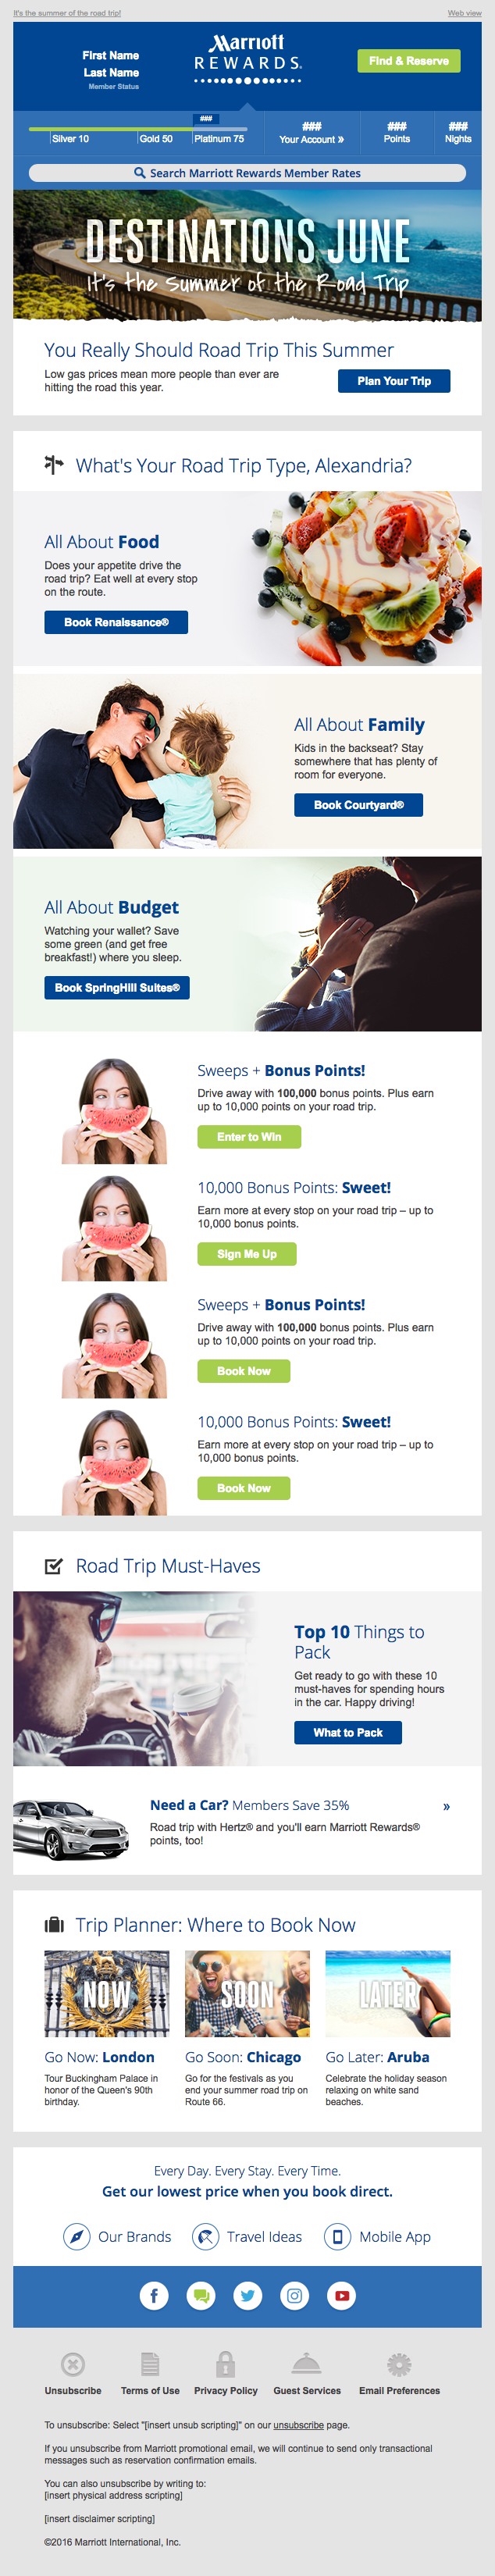Click the Guest Services bell icon
The width and height of the screenshot is (495, 2576).
click(x=306, y=2364)
